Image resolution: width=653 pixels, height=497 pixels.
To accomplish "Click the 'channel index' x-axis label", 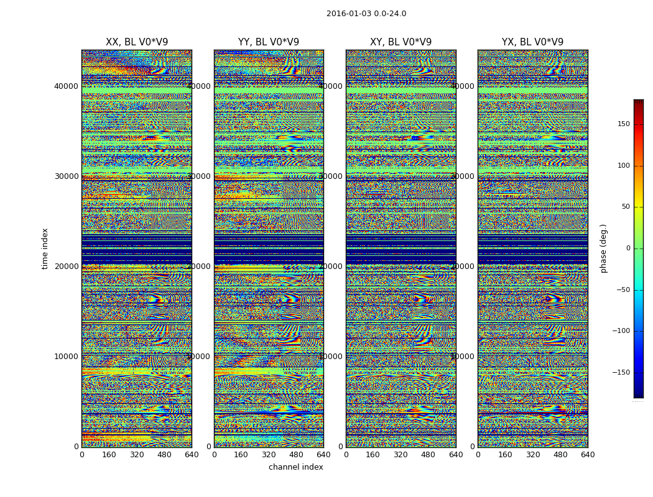I will pos(295,467).
